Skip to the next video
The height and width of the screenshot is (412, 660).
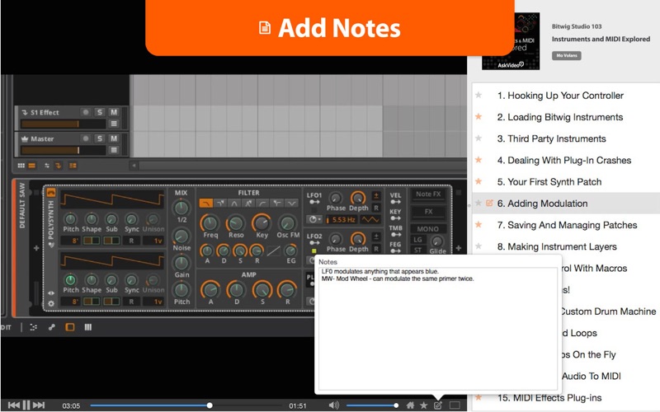coord(39,405)
